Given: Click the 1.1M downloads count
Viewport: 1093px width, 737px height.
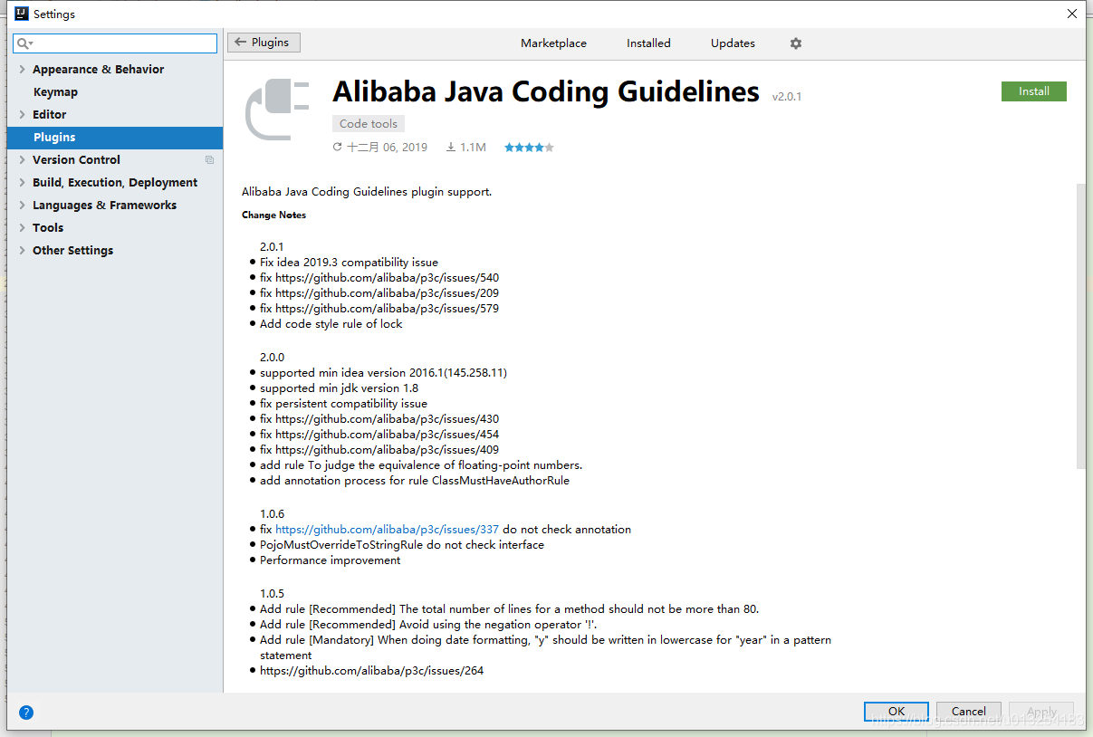Looking at the screenshot, I should click(473, 147).
